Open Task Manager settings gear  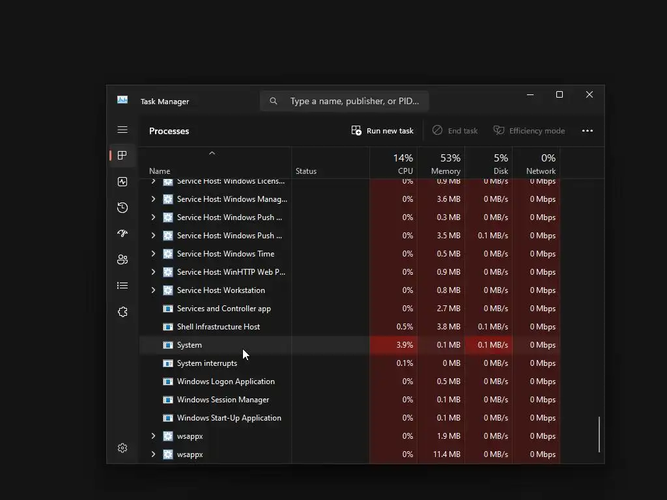(x=122, y=448)
